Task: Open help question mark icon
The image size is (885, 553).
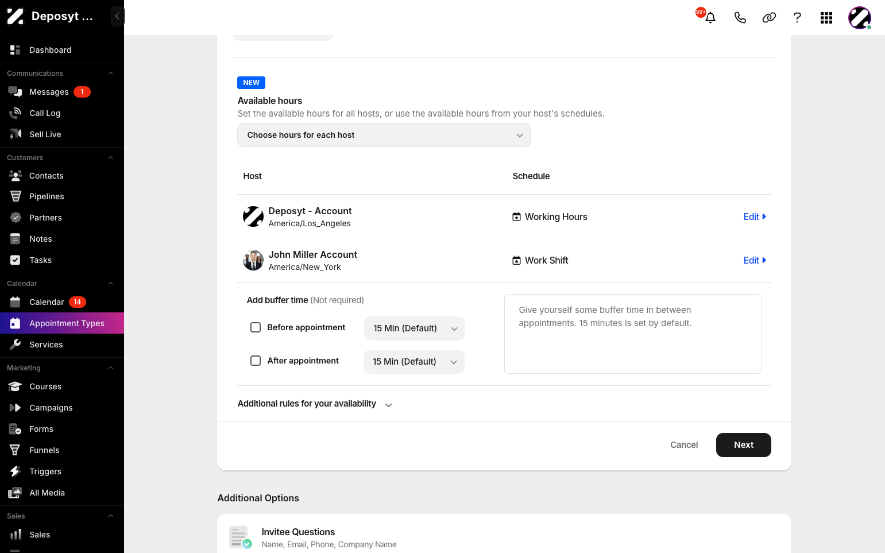Action: 797,18
